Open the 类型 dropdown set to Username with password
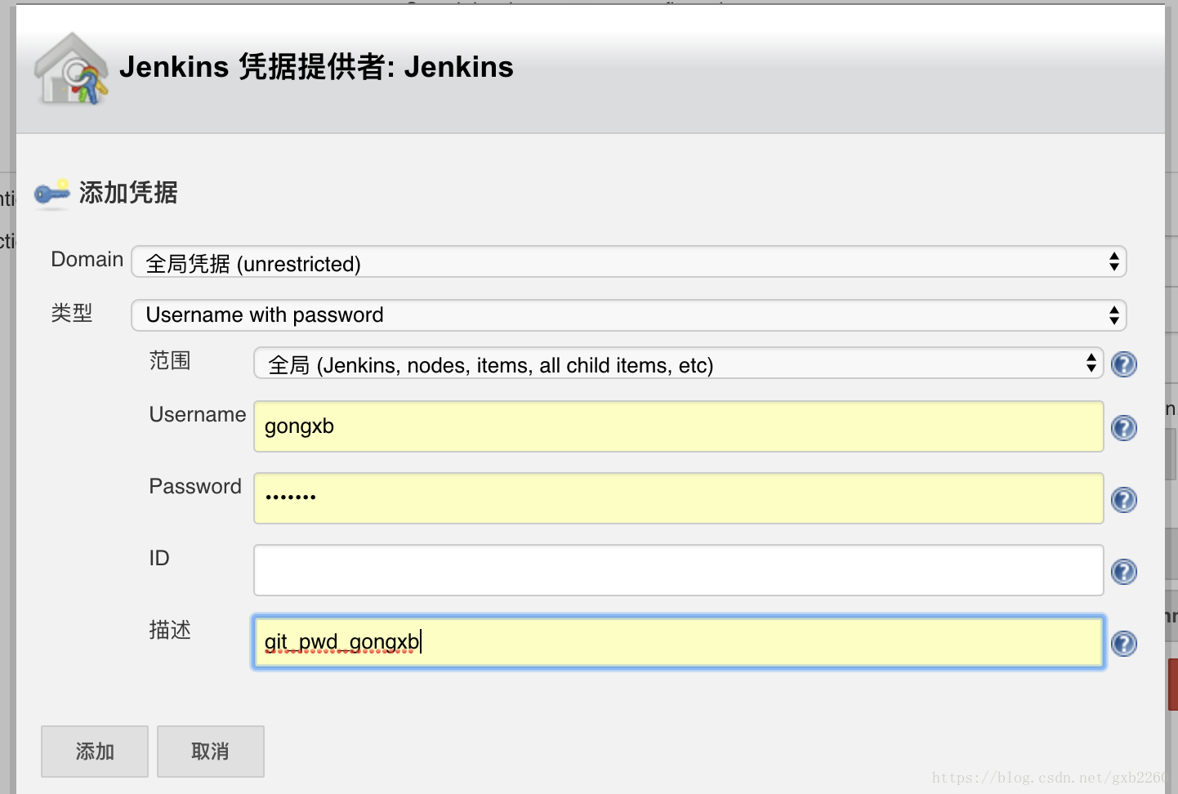The image size is (1178, 794). (629, 314)
